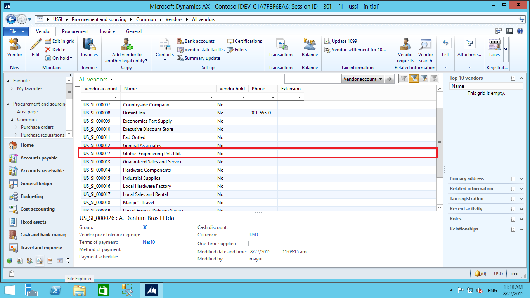The width and height of the screenshot is (530, 298).
Task: Open Advanced filter funnel with pencil
Action: [x=424, y=79]
